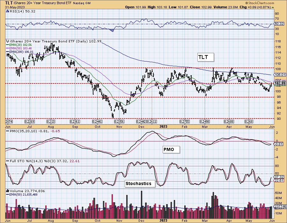Click the 0.2269 value label at Jul

(29, 122)
